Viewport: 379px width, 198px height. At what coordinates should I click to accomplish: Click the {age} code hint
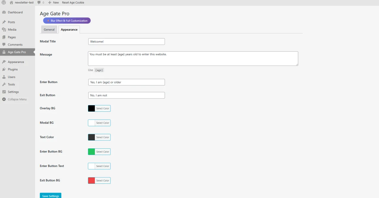99,70
